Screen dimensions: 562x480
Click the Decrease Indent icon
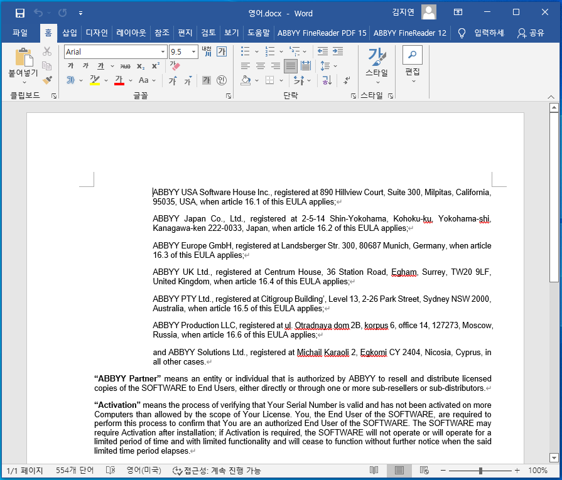[323, 51]
